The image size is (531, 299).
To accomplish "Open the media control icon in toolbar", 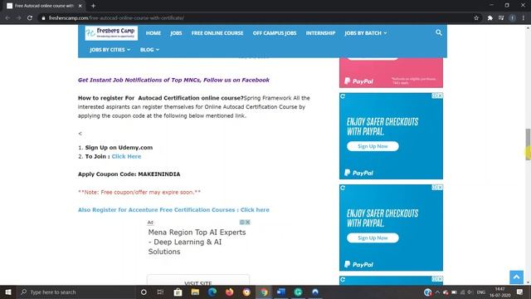I will [501, 17].
